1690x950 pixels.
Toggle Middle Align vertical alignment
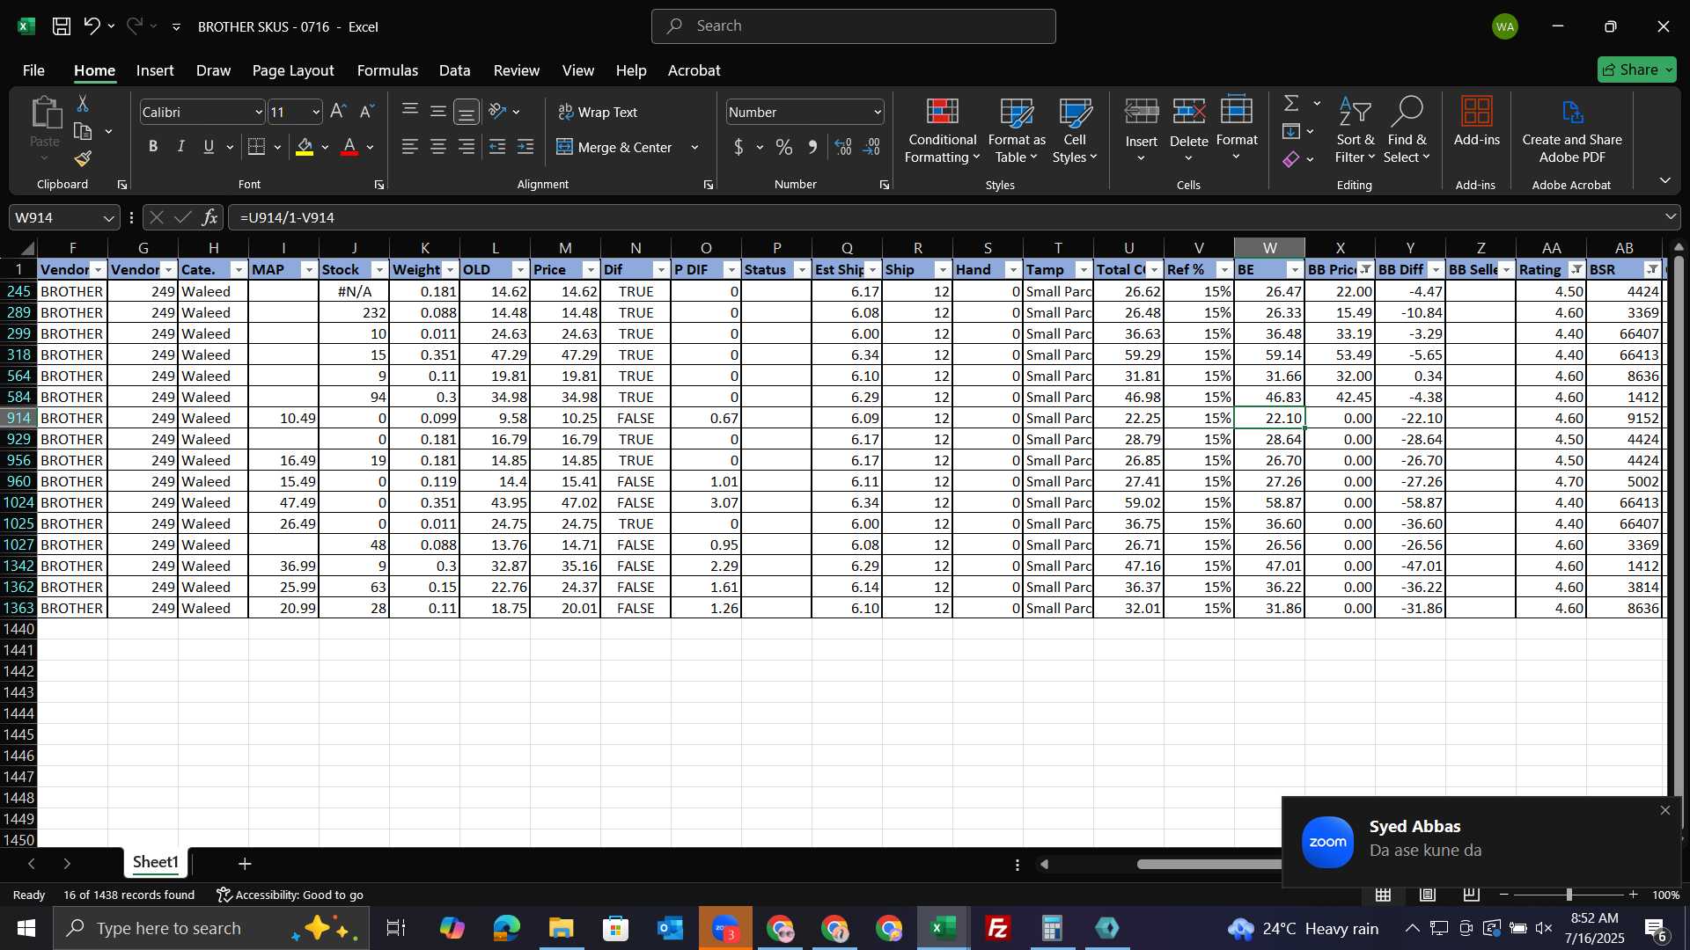click(x=437, y=112)
